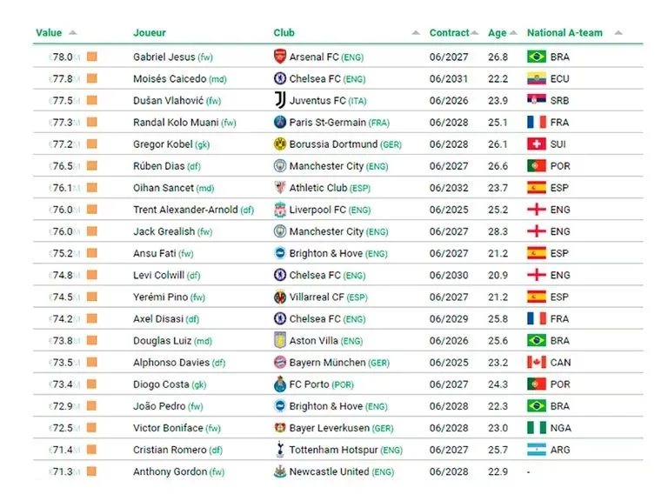Click the Tottenham Hotspur crest icon
The height and width of the screenshot is (501, 668).
tap(280, 450)
